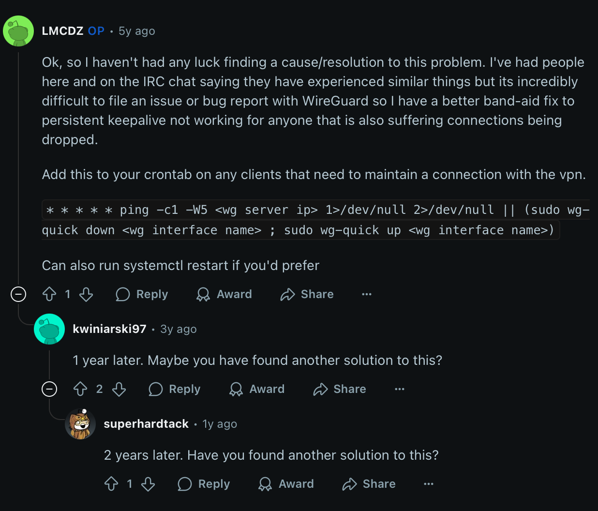Open more options on superhardtack's comment
Viewport: 598px width, 511px height.
pos(429,484)
